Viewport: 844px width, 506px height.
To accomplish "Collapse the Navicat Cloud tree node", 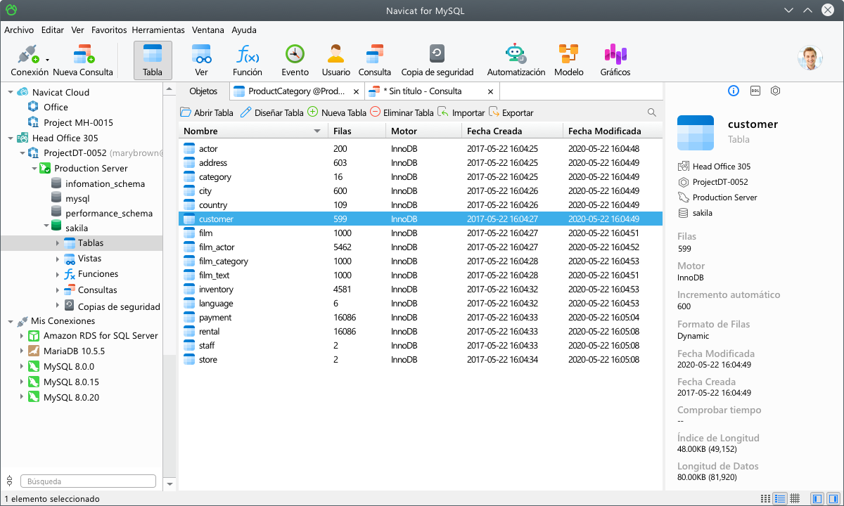I will point(10,92).
